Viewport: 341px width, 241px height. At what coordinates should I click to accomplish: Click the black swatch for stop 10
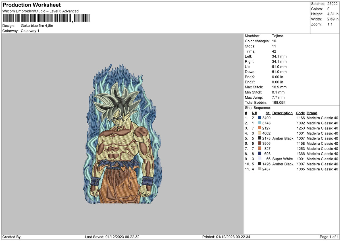[259, 164]
